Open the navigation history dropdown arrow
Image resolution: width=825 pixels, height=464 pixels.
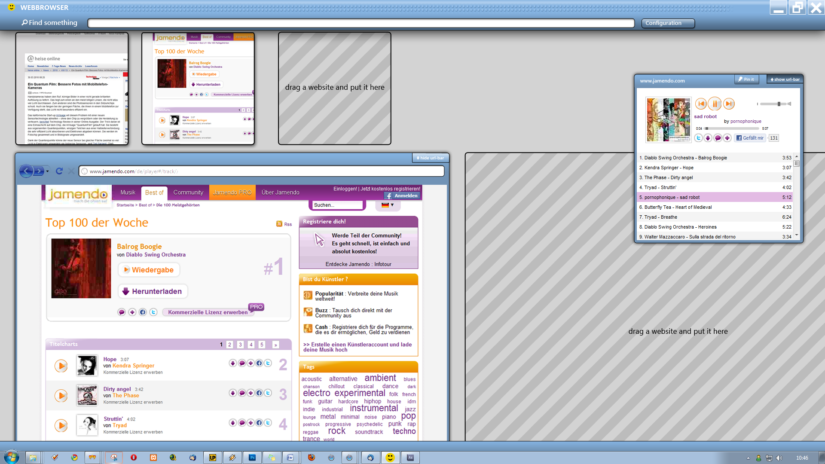pyautogui.click(x=47, y=171)
